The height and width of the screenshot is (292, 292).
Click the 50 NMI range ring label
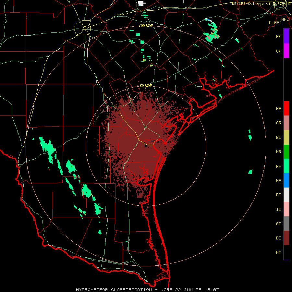coord(146,86)
